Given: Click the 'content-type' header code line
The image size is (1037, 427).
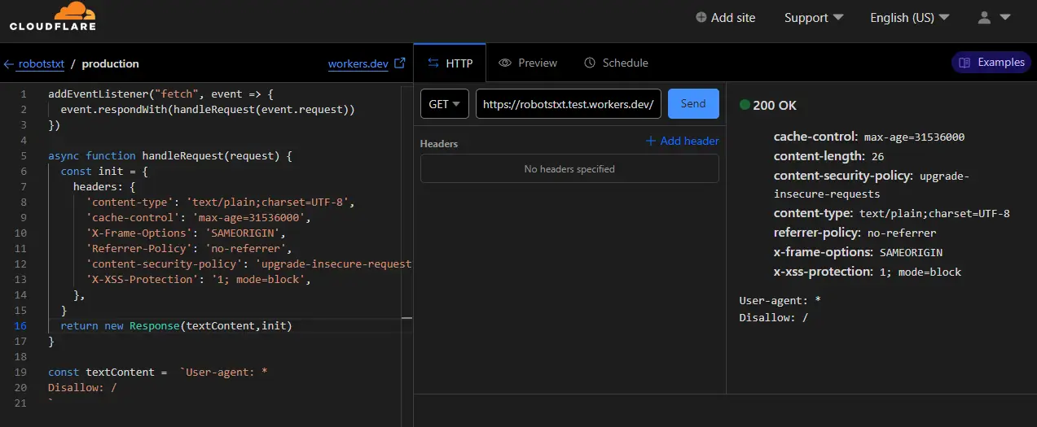Looking at the screenshot, I should point(221,203).
